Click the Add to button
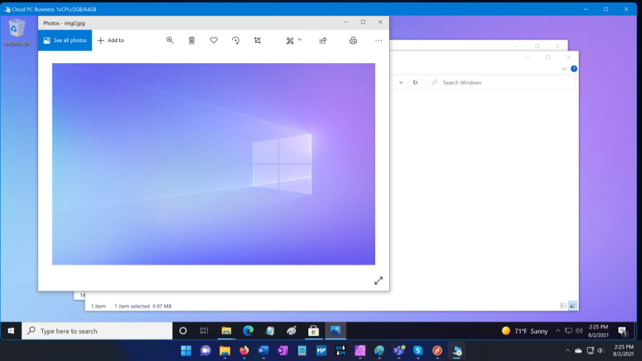 coord(111,40)
